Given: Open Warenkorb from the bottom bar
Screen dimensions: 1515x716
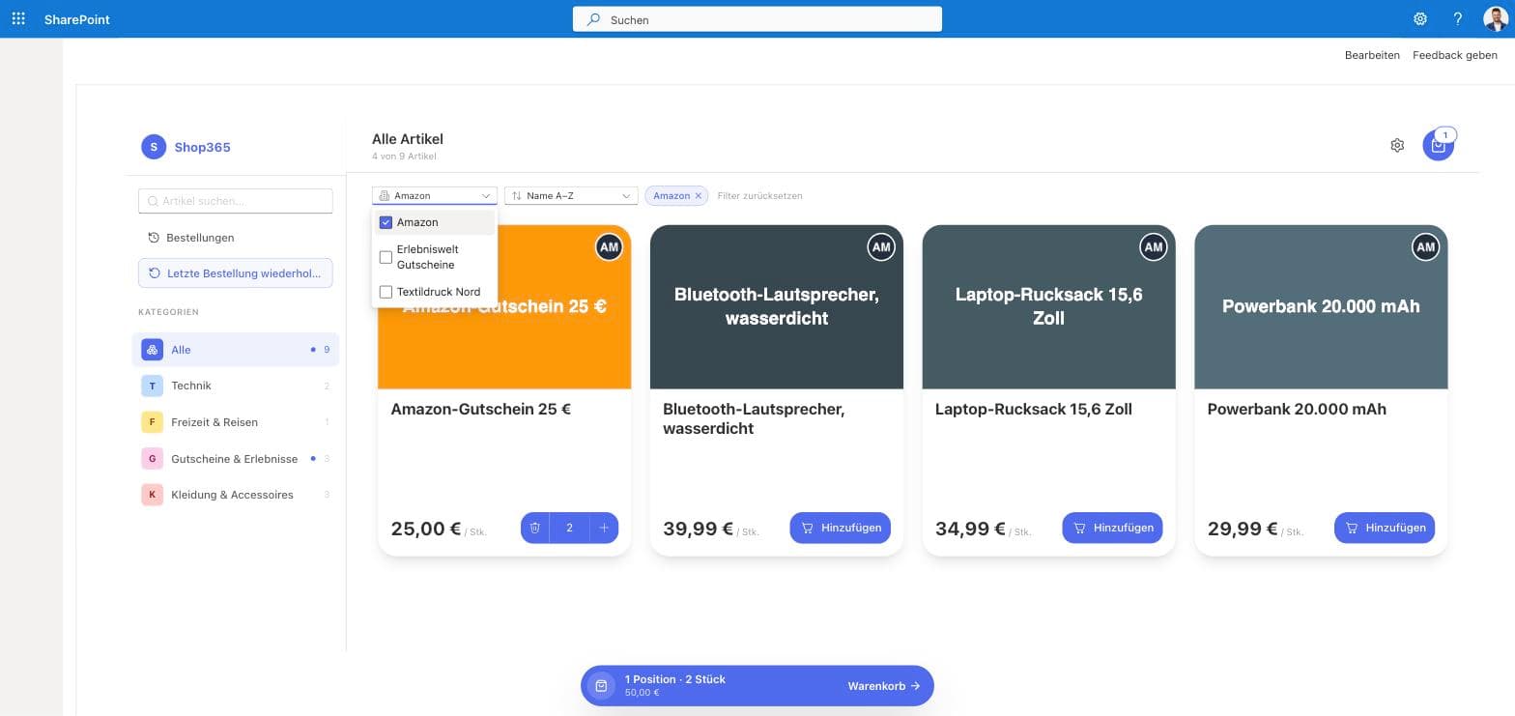Looking at the screenshot, I should [x=884, y=686].
